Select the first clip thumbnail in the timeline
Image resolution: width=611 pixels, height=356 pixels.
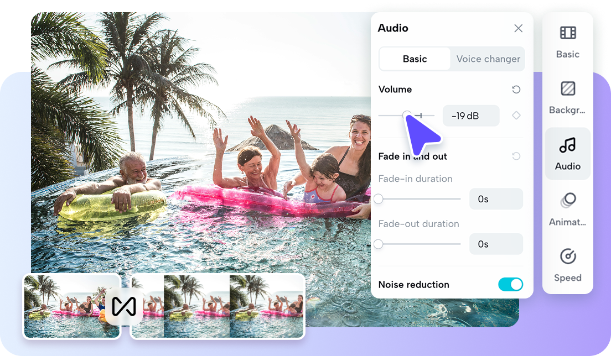pos(72,306)
